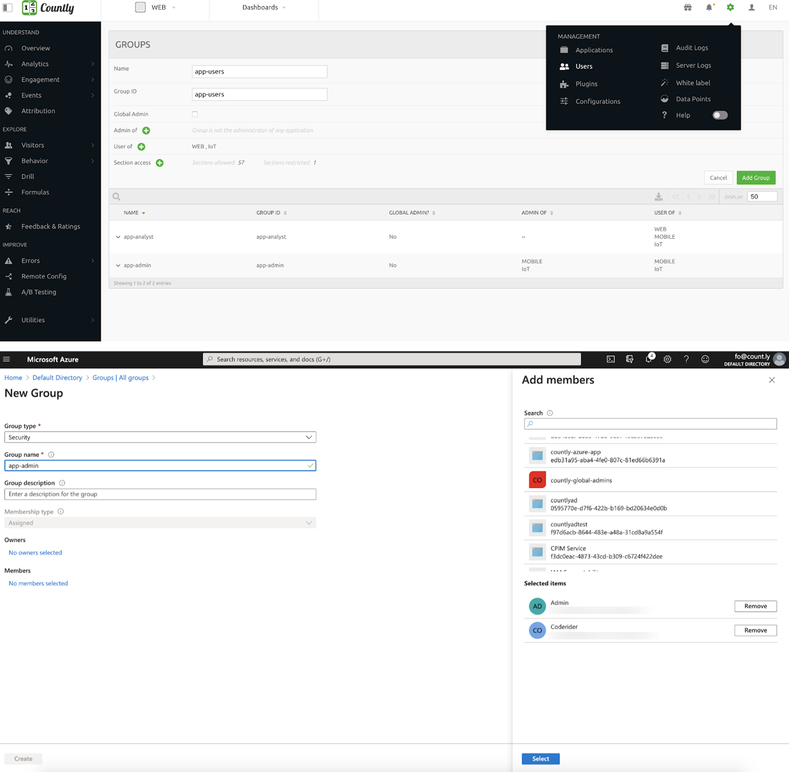Click the groups table search magnifier icon

(x=116, y=197)
